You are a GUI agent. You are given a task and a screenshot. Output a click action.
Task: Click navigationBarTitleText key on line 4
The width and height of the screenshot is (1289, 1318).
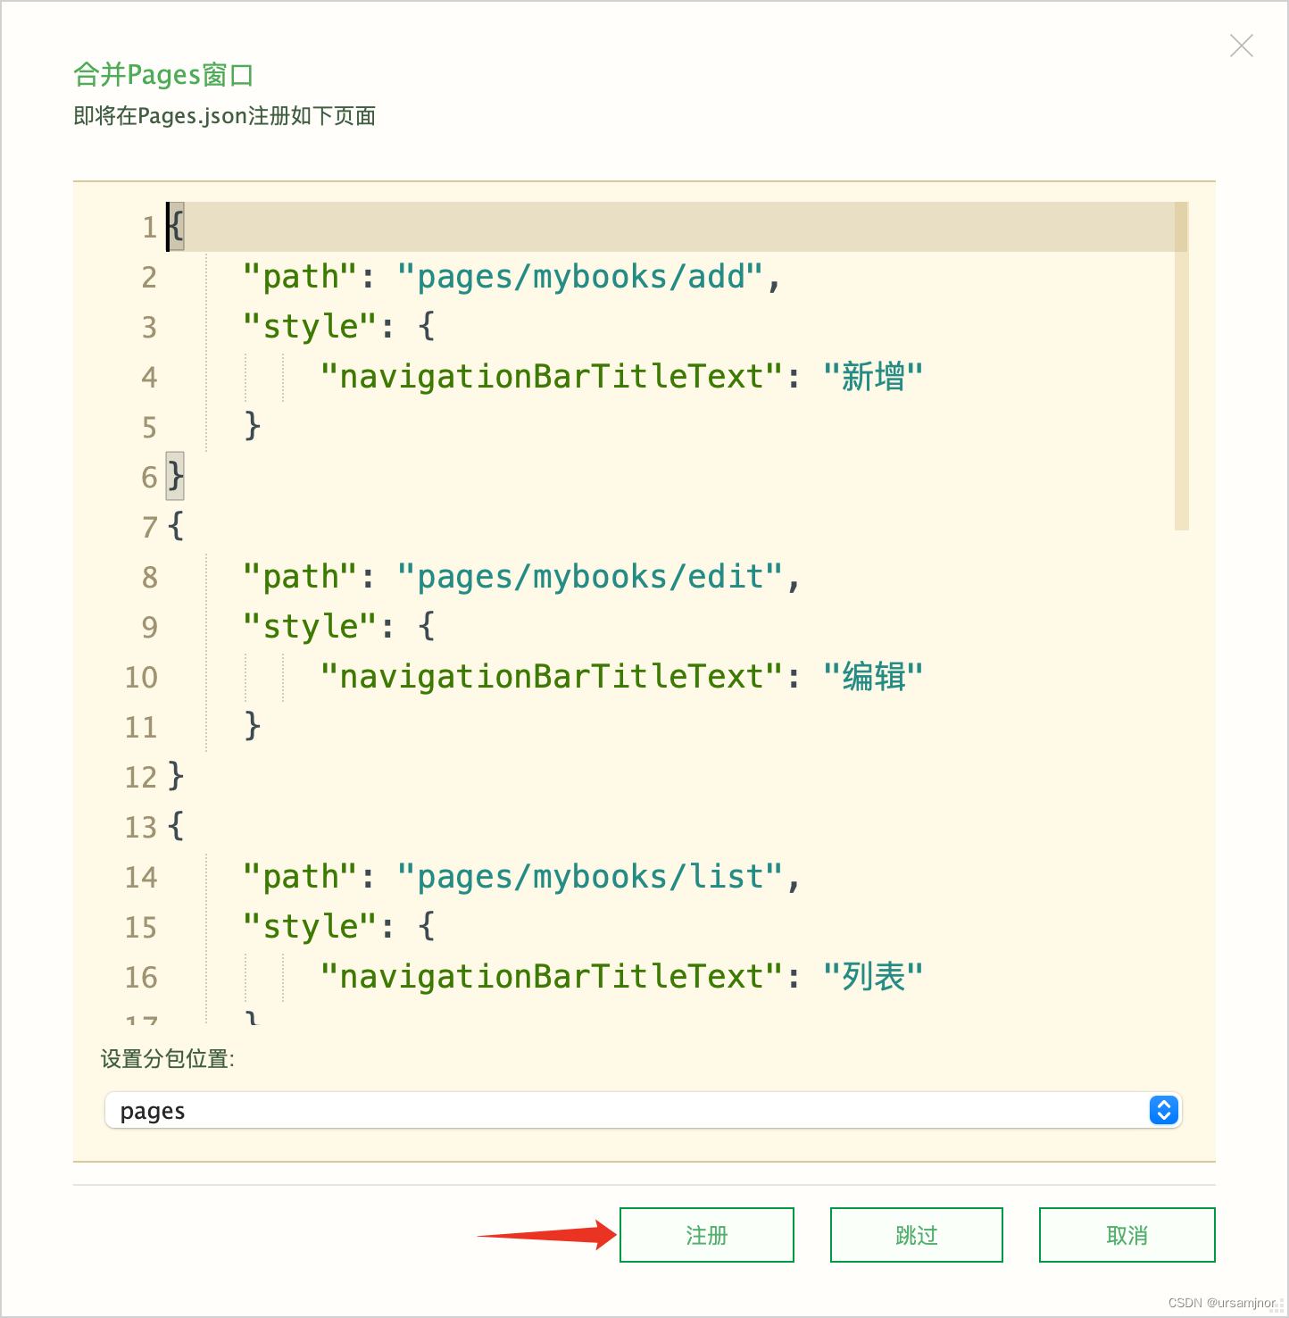(x=552, y=377)
